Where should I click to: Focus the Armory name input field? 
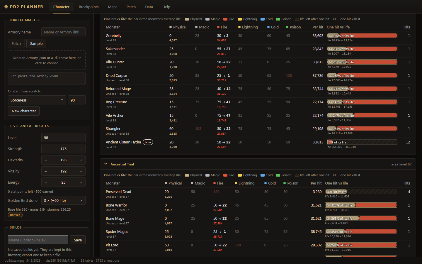coord(63,32)
